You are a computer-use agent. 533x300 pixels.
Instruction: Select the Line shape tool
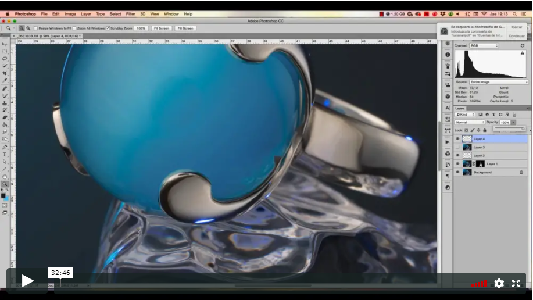[x=5, y=169]
